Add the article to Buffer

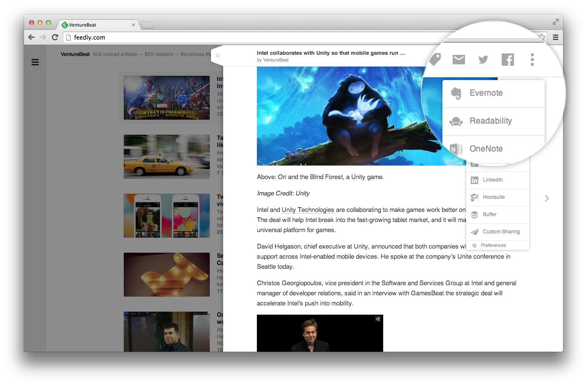coord(489,214)
